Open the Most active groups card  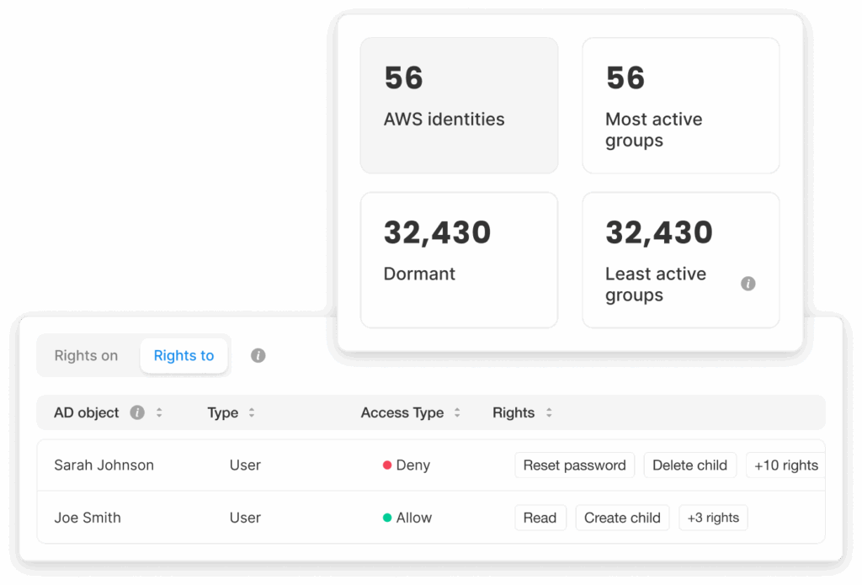click(680, 105)
